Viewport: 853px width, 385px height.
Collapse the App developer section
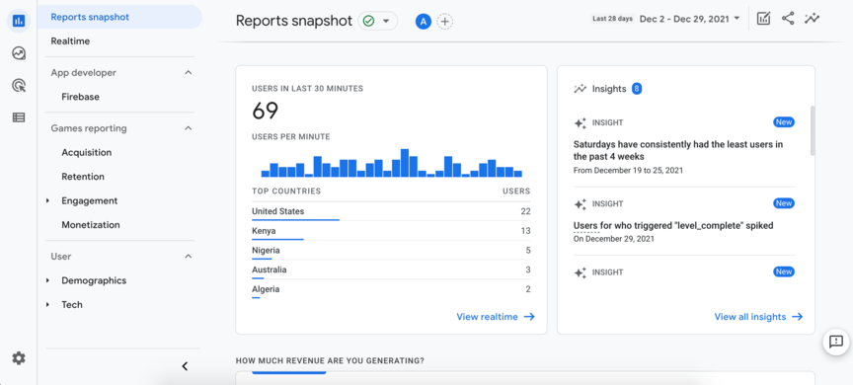click(x=189, y=72)
